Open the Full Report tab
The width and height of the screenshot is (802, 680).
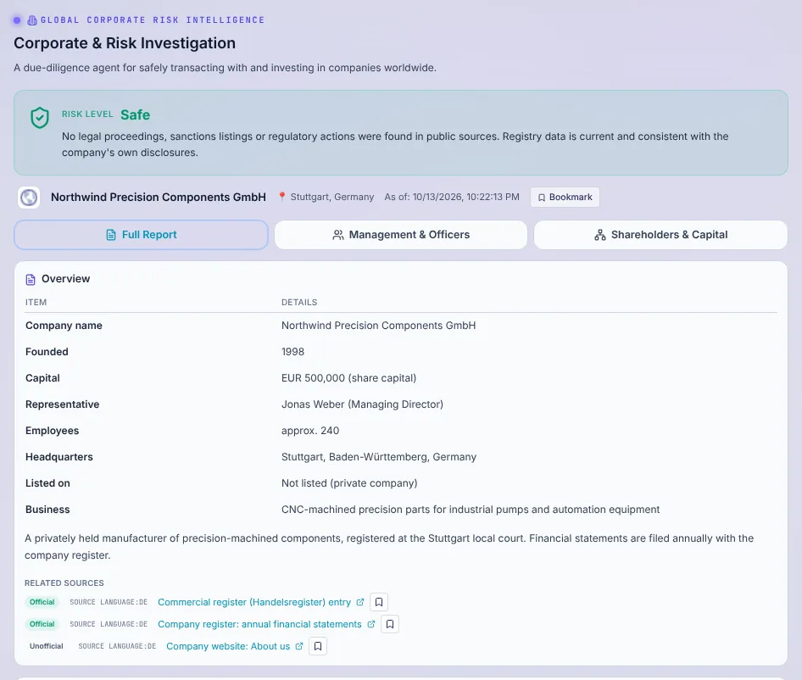pos(142,235)
